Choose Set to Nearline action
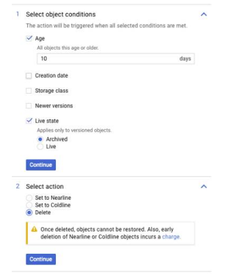The width and height of the screenshot is (225, 278). point(29,198)
